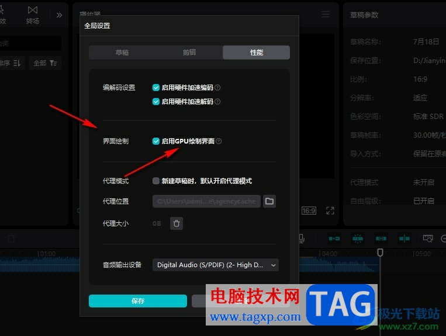Expand more tabs with double chevron
This screenshot has width=446, height=336.
59,15
